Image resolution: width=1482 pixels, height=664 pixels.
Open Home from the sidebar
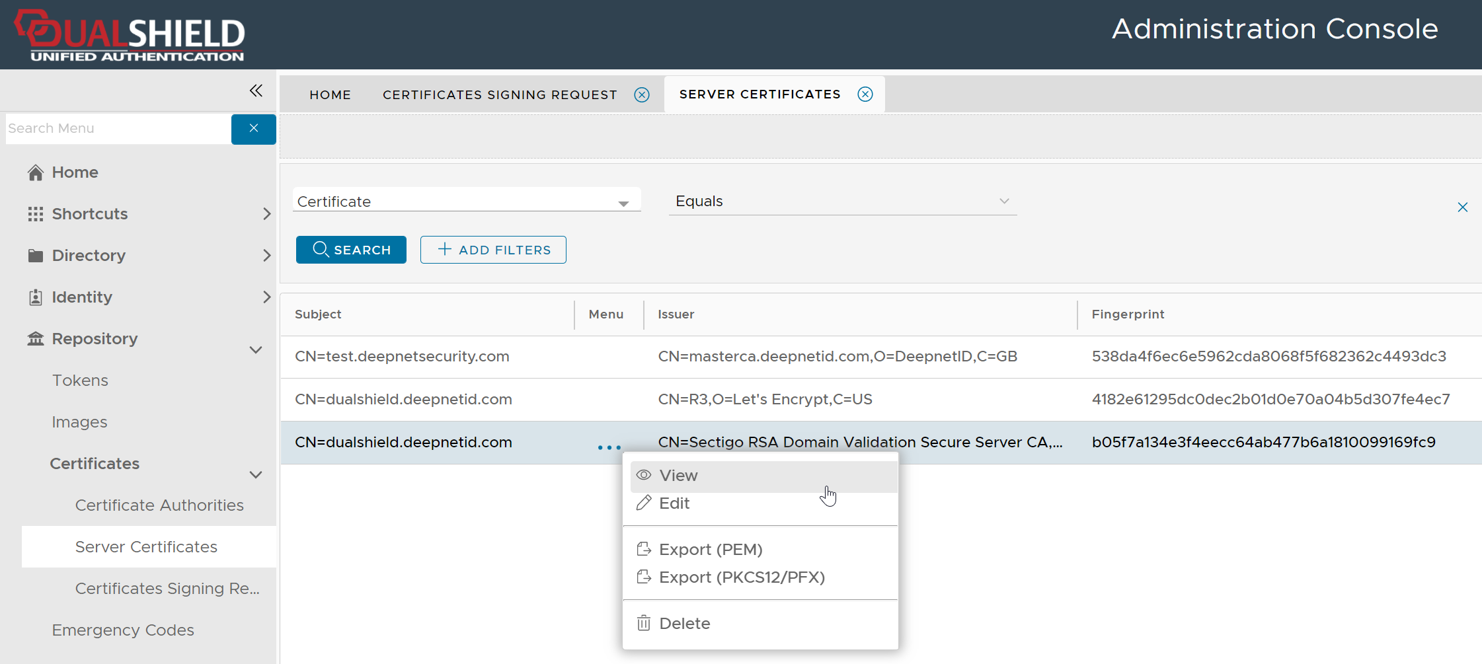(75, 172)
